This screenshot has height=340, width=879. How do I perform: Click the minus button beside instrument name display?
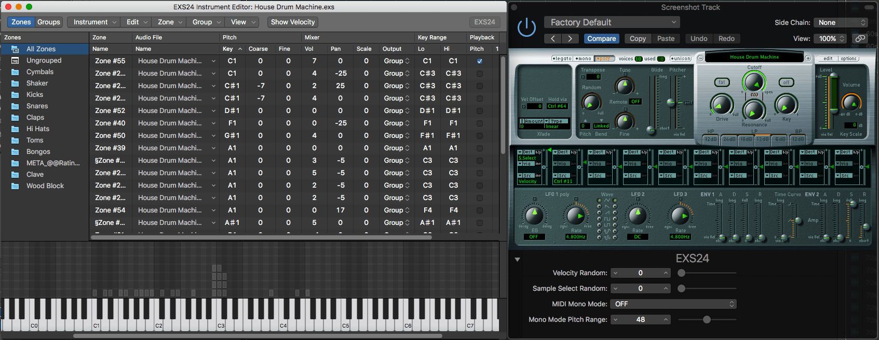[x=700, y=58]
